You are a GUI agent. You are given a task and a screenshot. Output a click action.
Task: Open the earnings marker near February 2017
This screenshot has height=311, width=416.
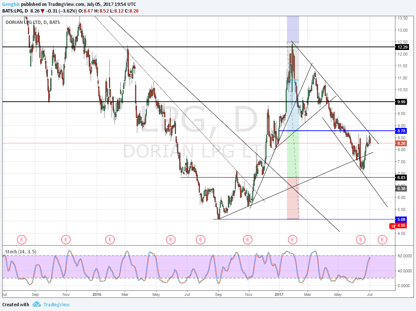pos(293,240)
